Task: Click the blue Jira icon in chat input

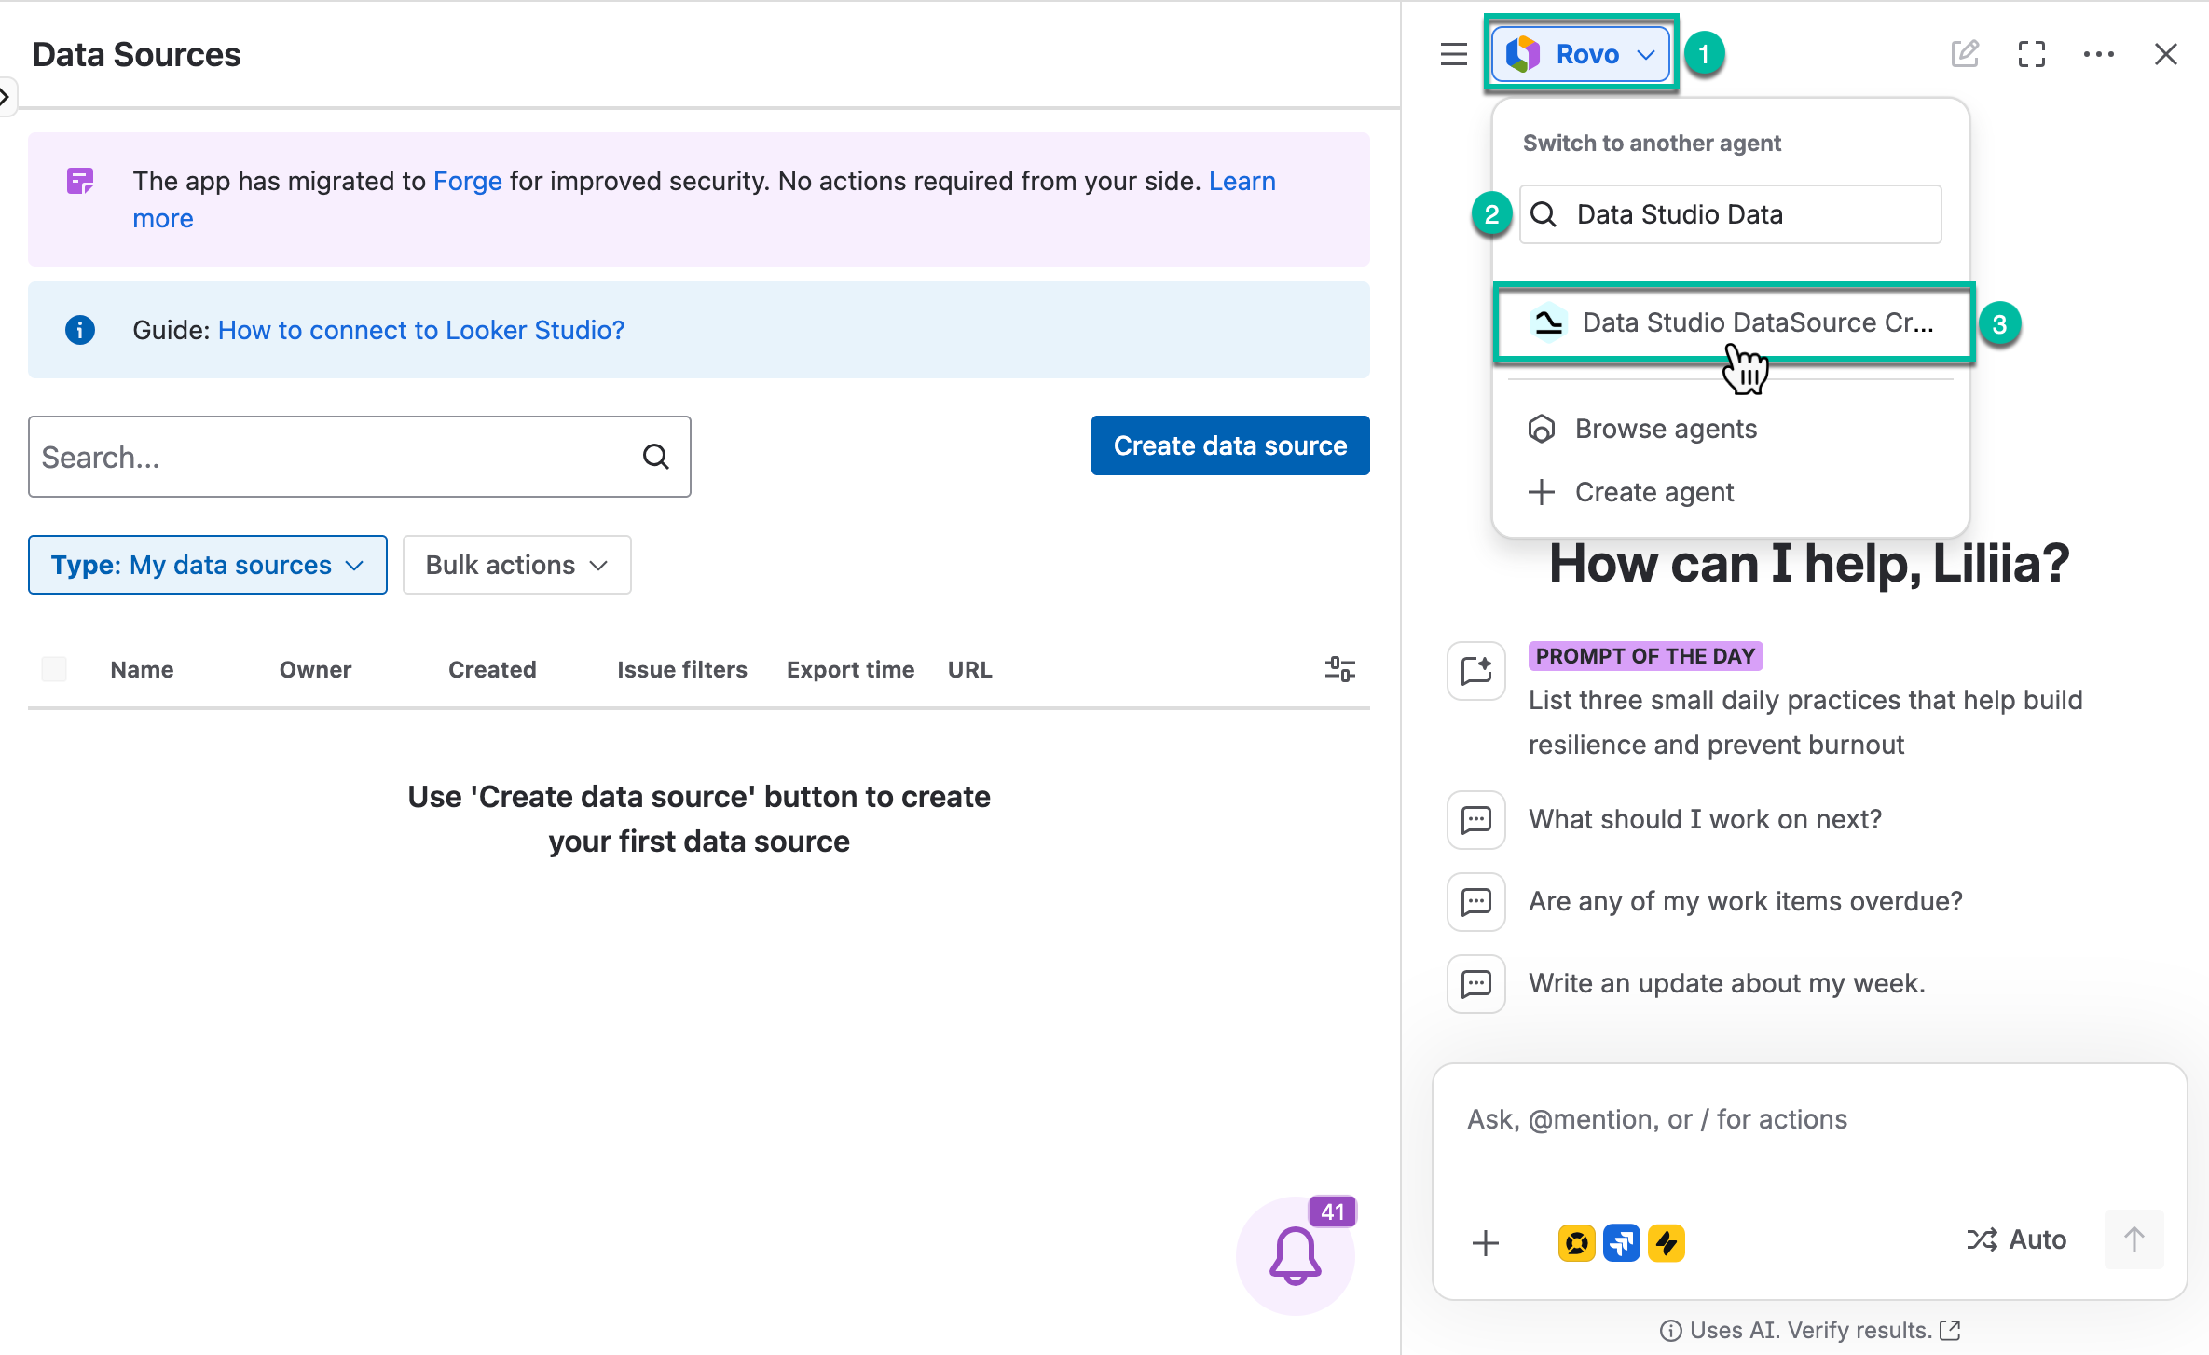Action: tap(1622, 1242)
